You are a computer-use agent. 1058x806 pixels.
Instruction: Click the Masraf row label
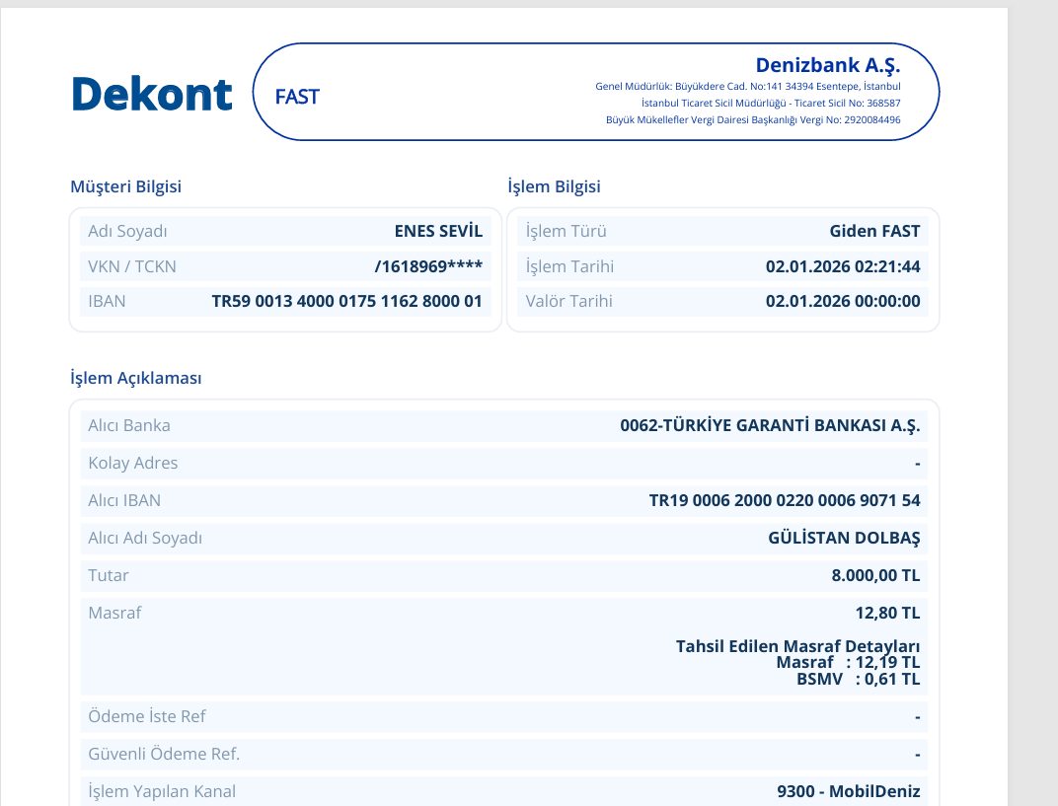(114, 613)
